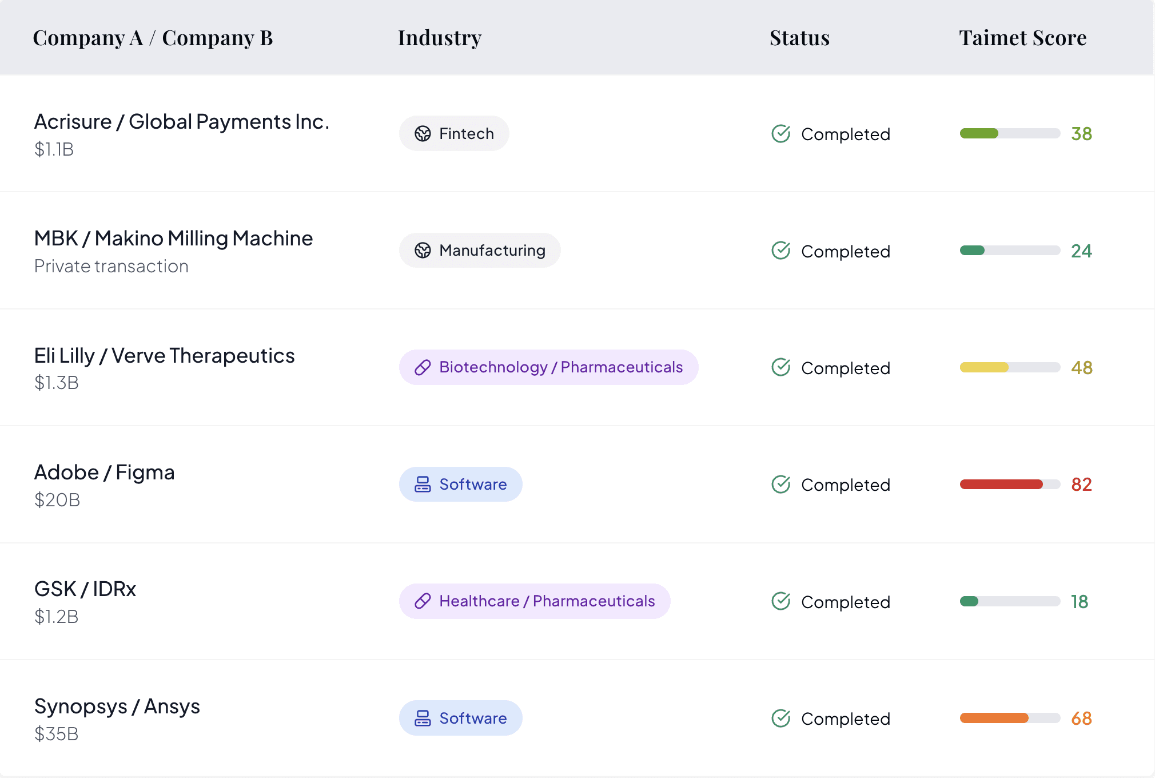The width and height of the screenshot is (1155, 778).
Task: Click the Taimet score value 68
Action: click(x=1082, y=718)
